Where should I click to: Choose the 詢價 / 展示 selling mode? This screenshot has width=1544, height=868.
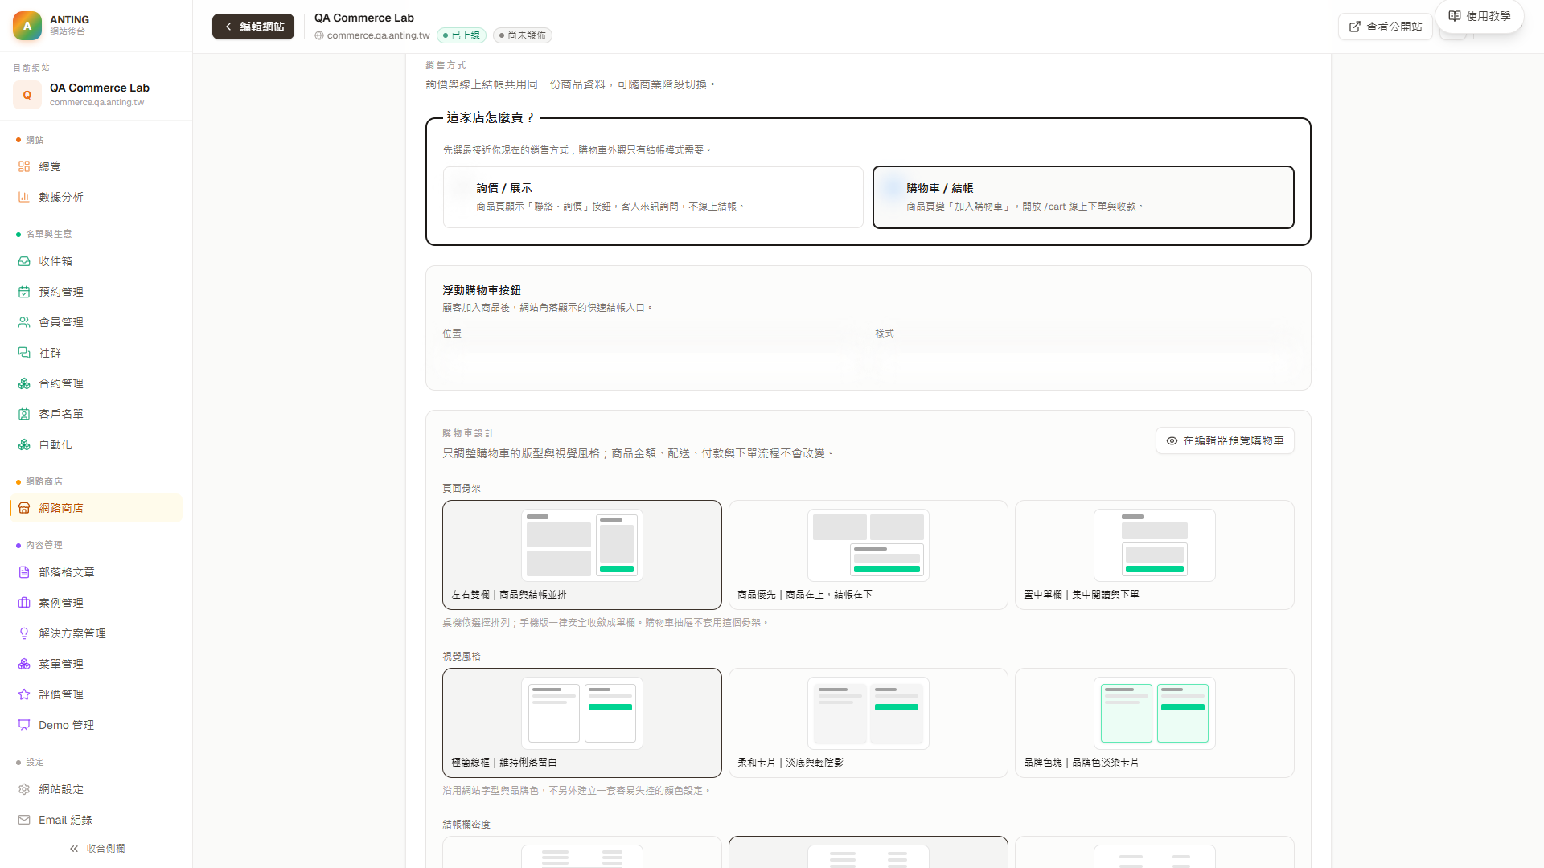[x=653, y=197]
